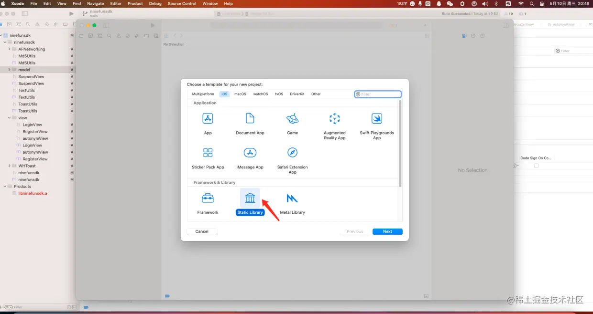Switch to the watchOS tab
This screenshot has width=593, height=314.
pos(261,94)
